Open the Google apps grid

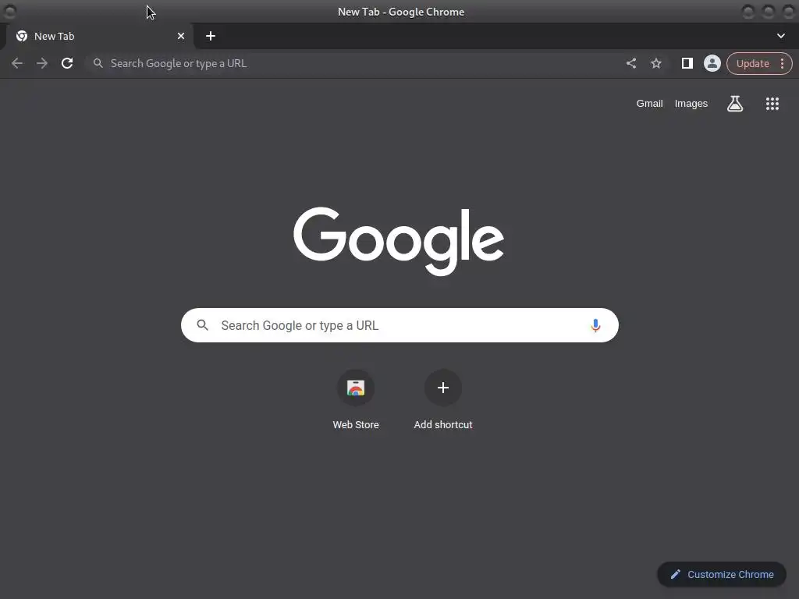tap(772, 104)
